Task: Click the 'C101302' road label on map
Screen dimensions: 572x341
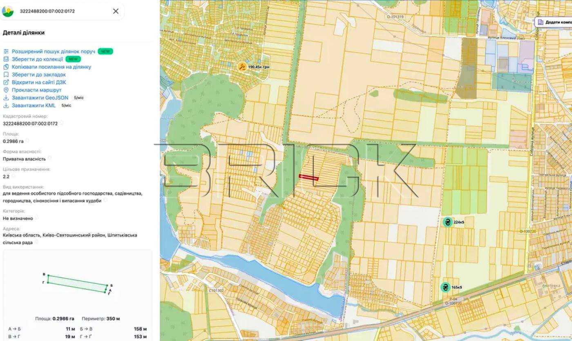Action: point(216,290)
